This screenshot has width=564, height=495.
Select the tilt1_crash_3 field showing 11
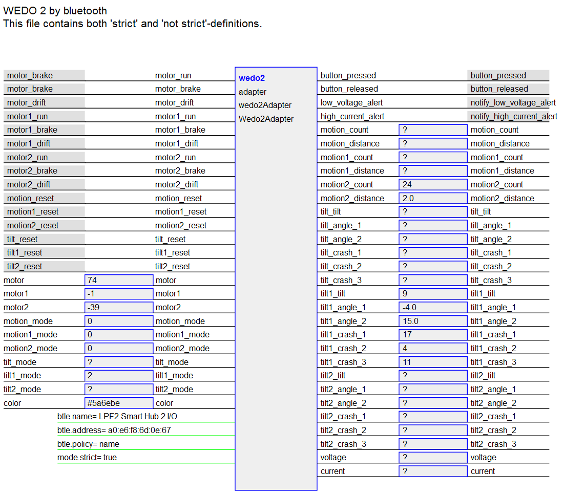(433, 362)
